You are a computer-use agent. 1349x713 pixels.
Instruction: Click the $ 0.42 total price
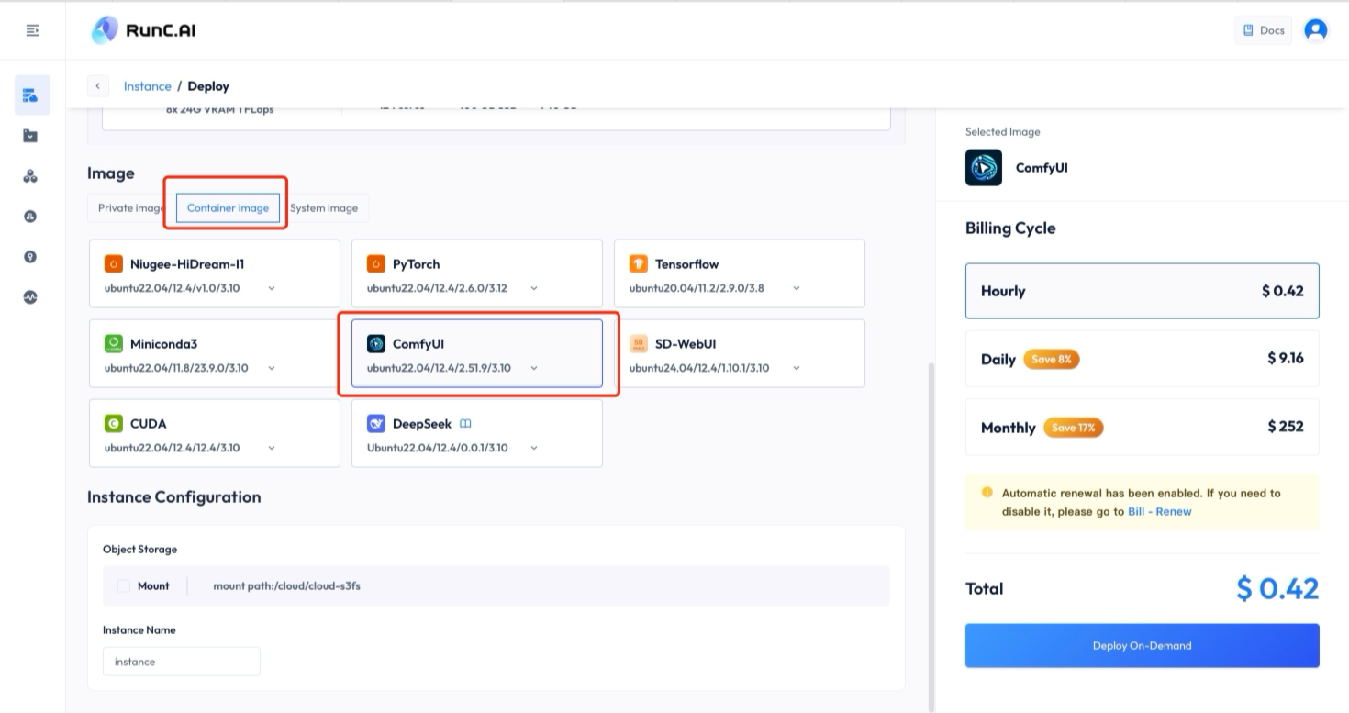pyautogui.click(x=1277, y=588)
